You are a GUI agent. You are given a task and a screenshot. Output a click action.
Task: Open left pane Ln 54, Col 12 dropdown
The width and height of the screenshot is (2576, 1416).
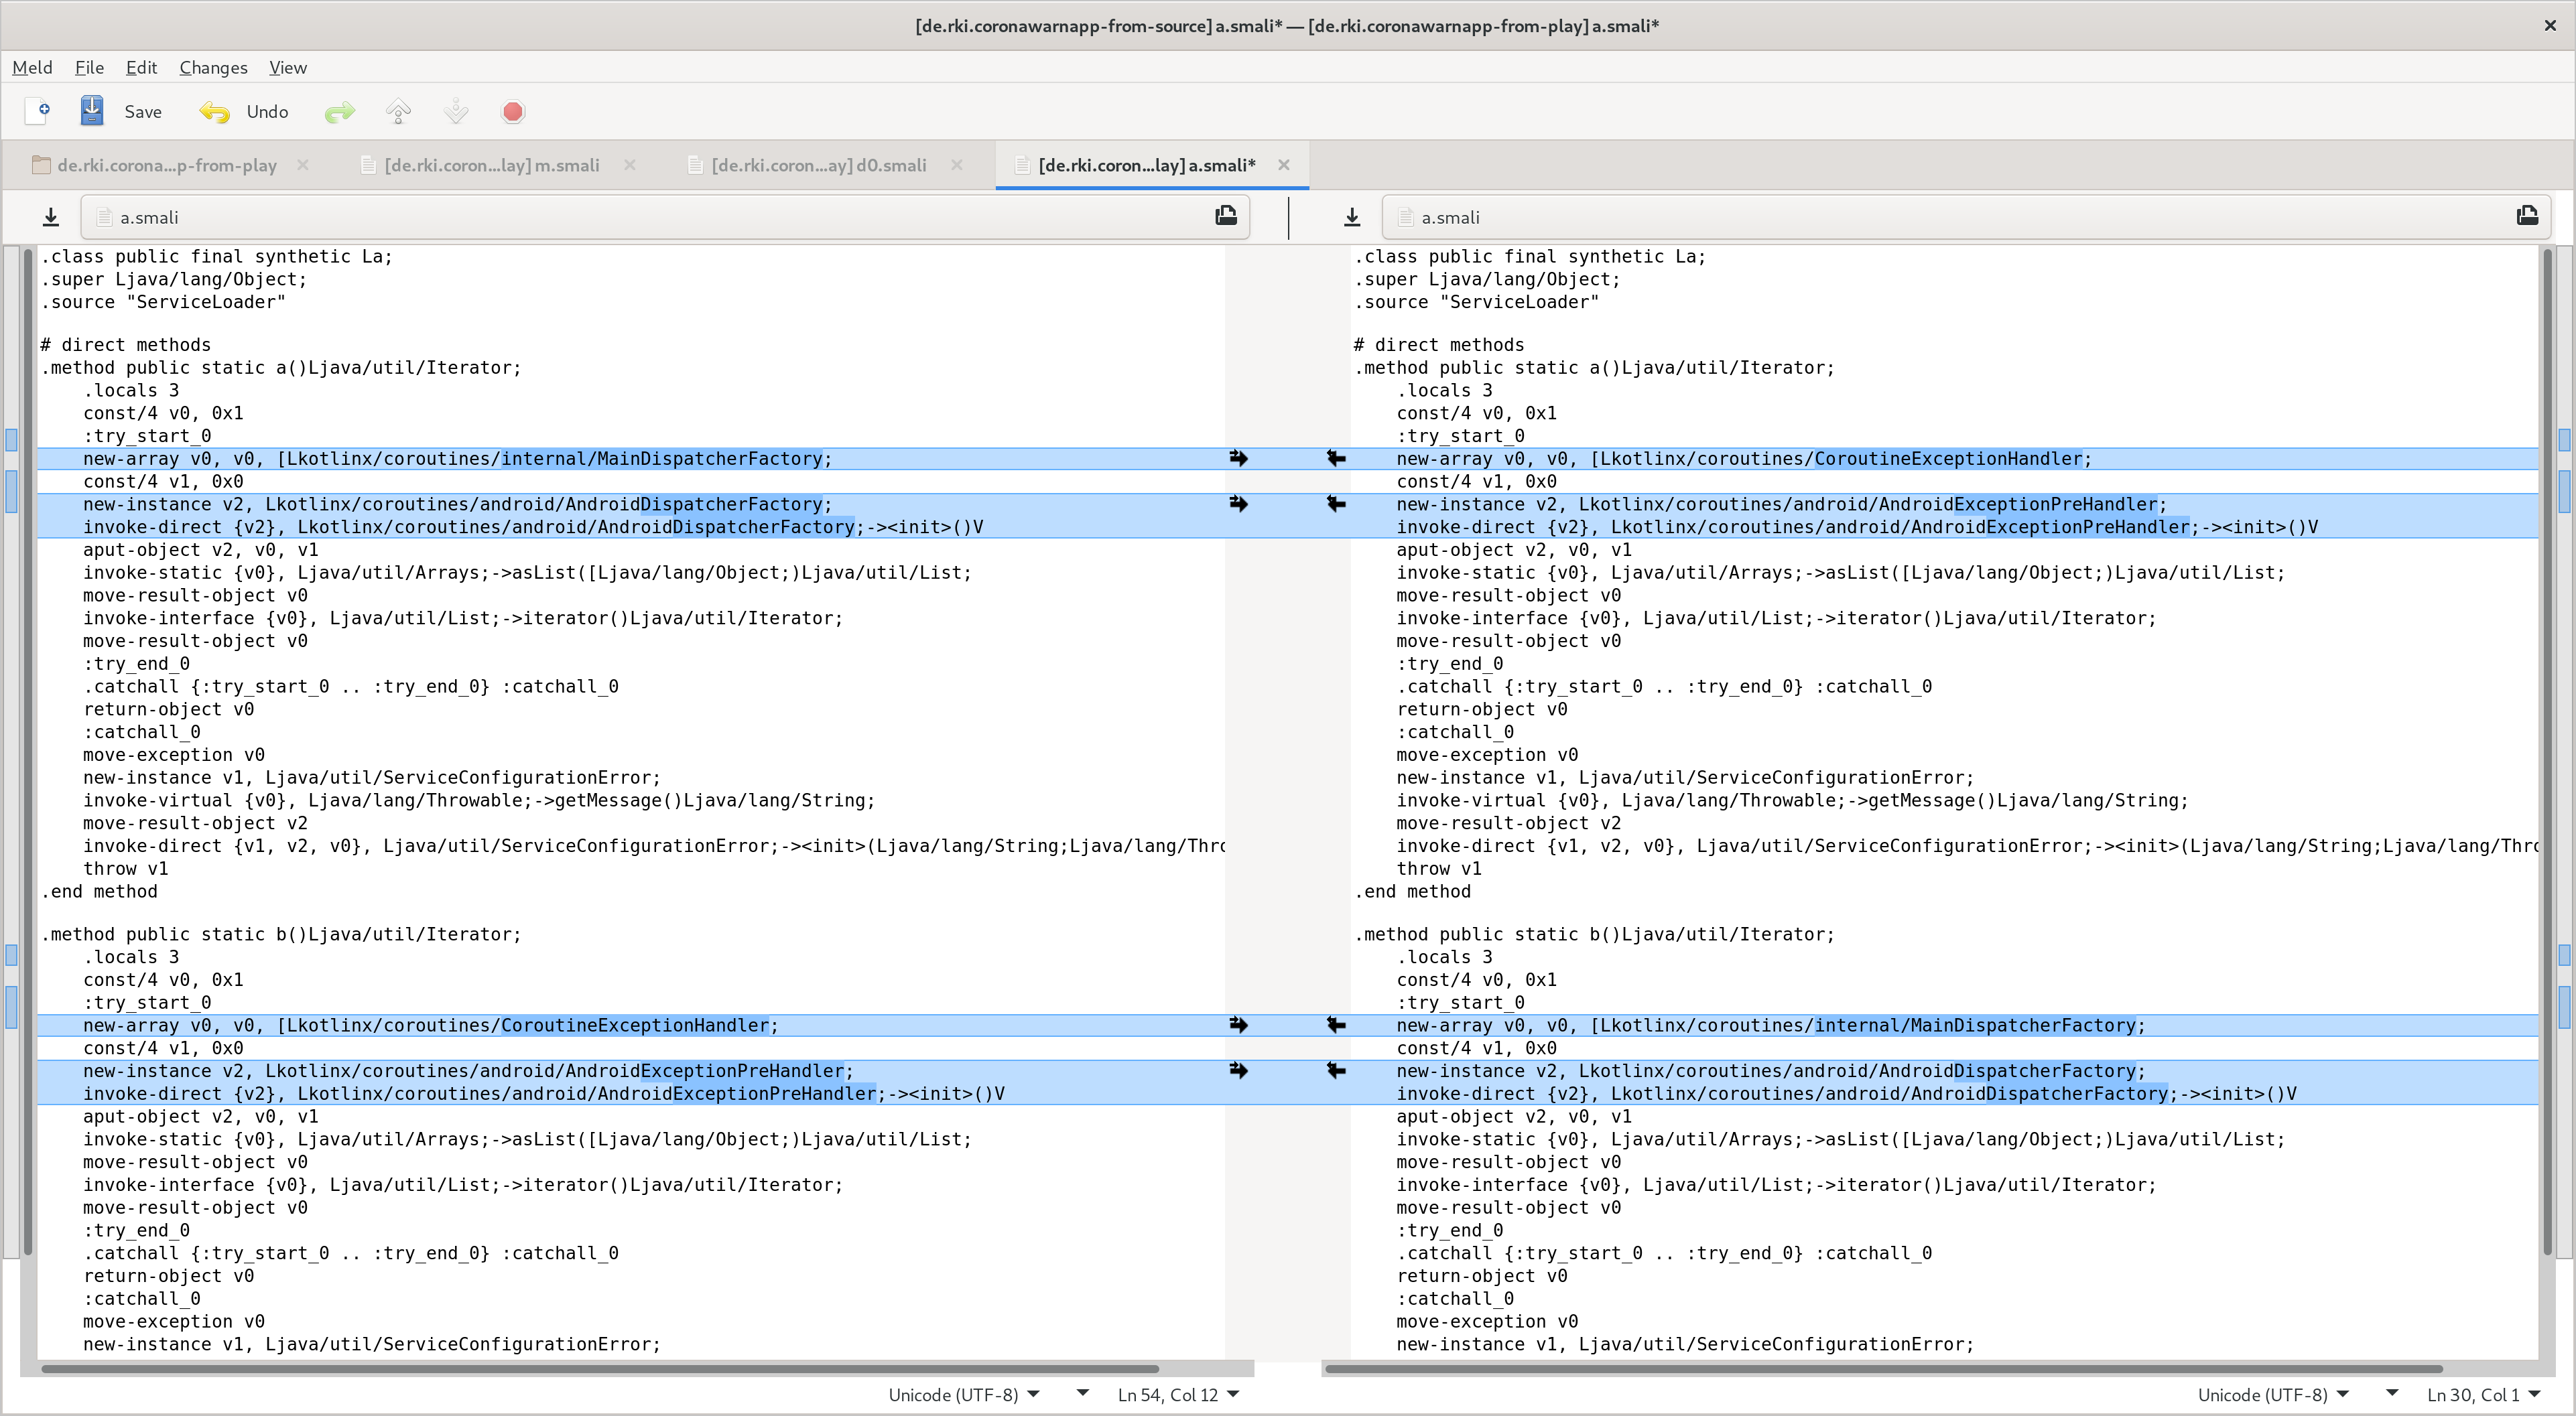click(x=1178, y=1394)
